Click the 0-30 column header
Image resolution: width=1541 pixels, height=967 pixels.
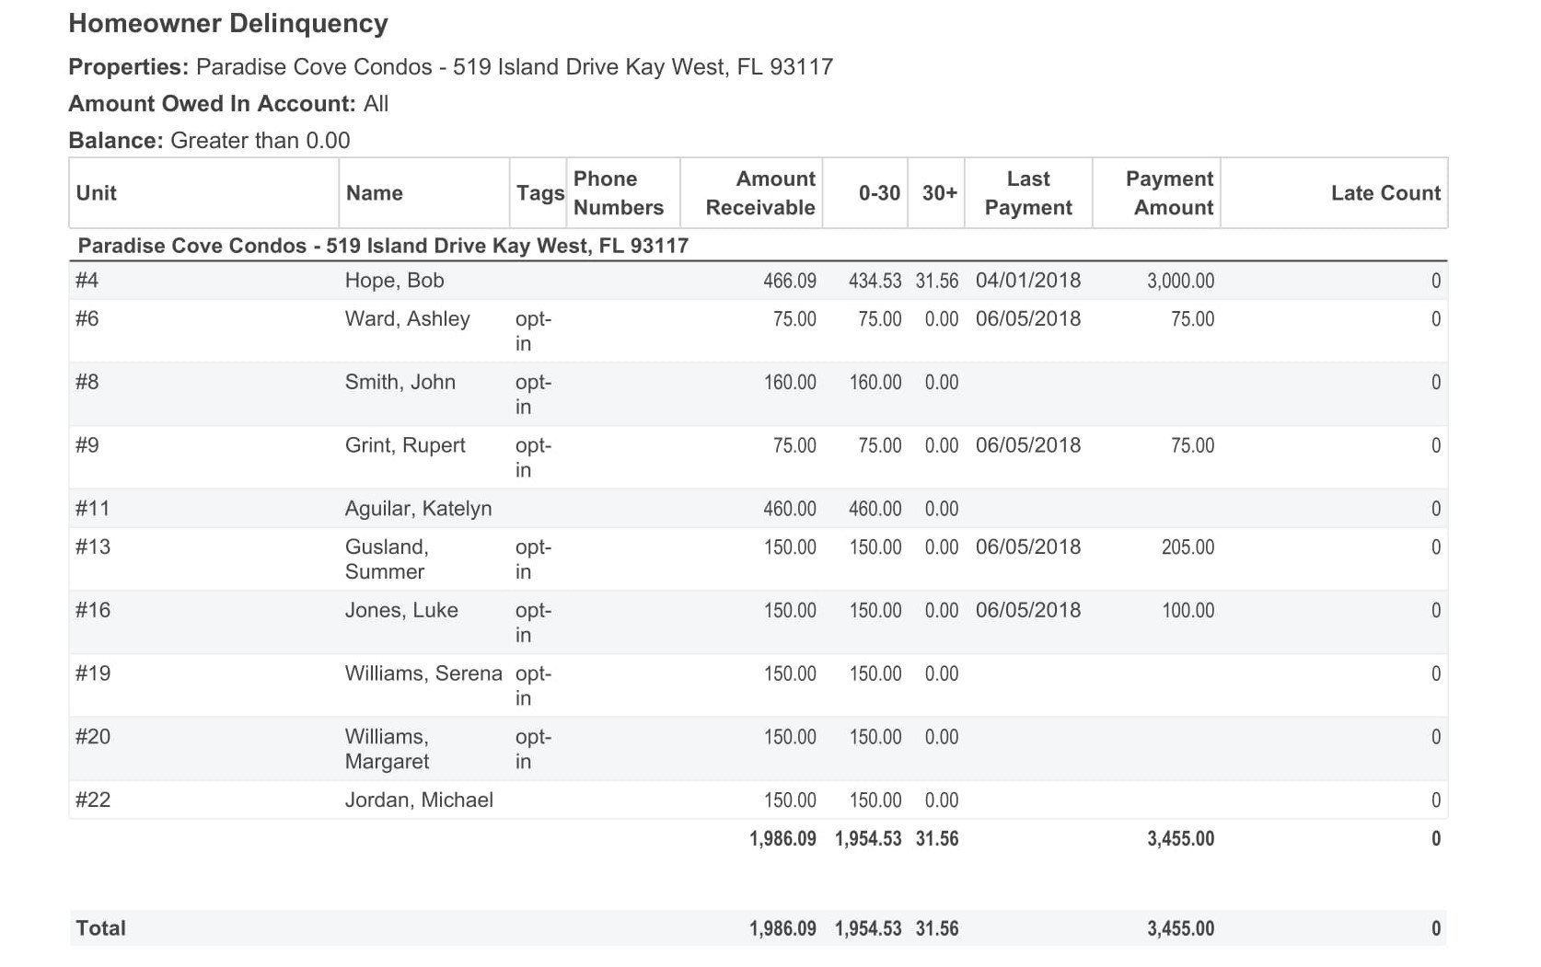click(x=879, y=193)
